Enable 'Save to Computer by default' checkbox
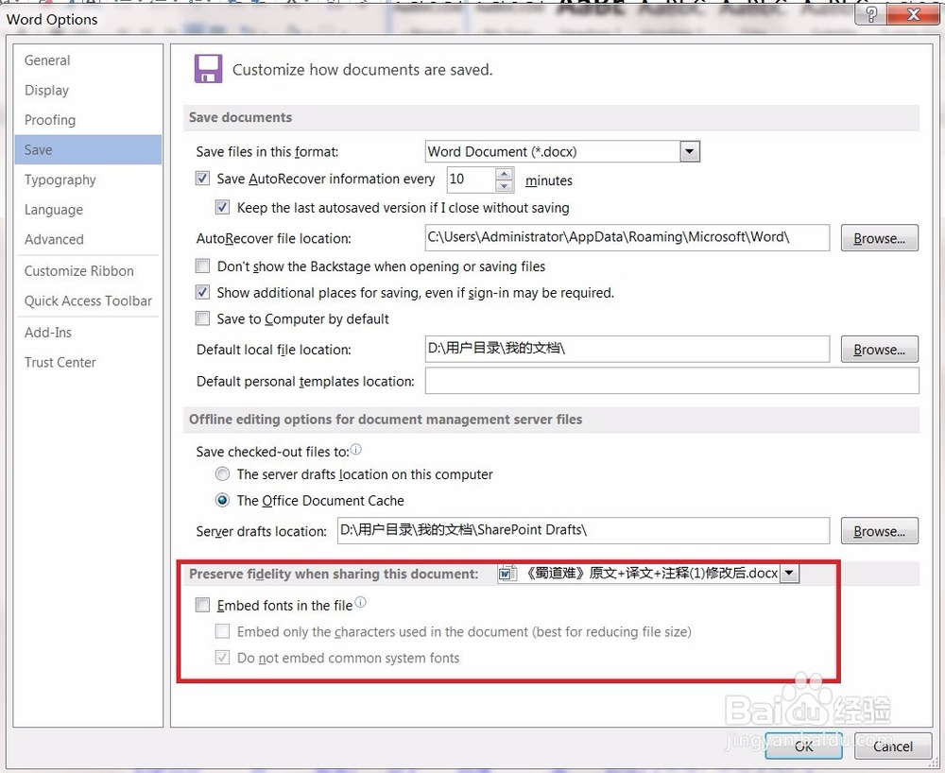 pyautogui.click(x=202, y=318)
